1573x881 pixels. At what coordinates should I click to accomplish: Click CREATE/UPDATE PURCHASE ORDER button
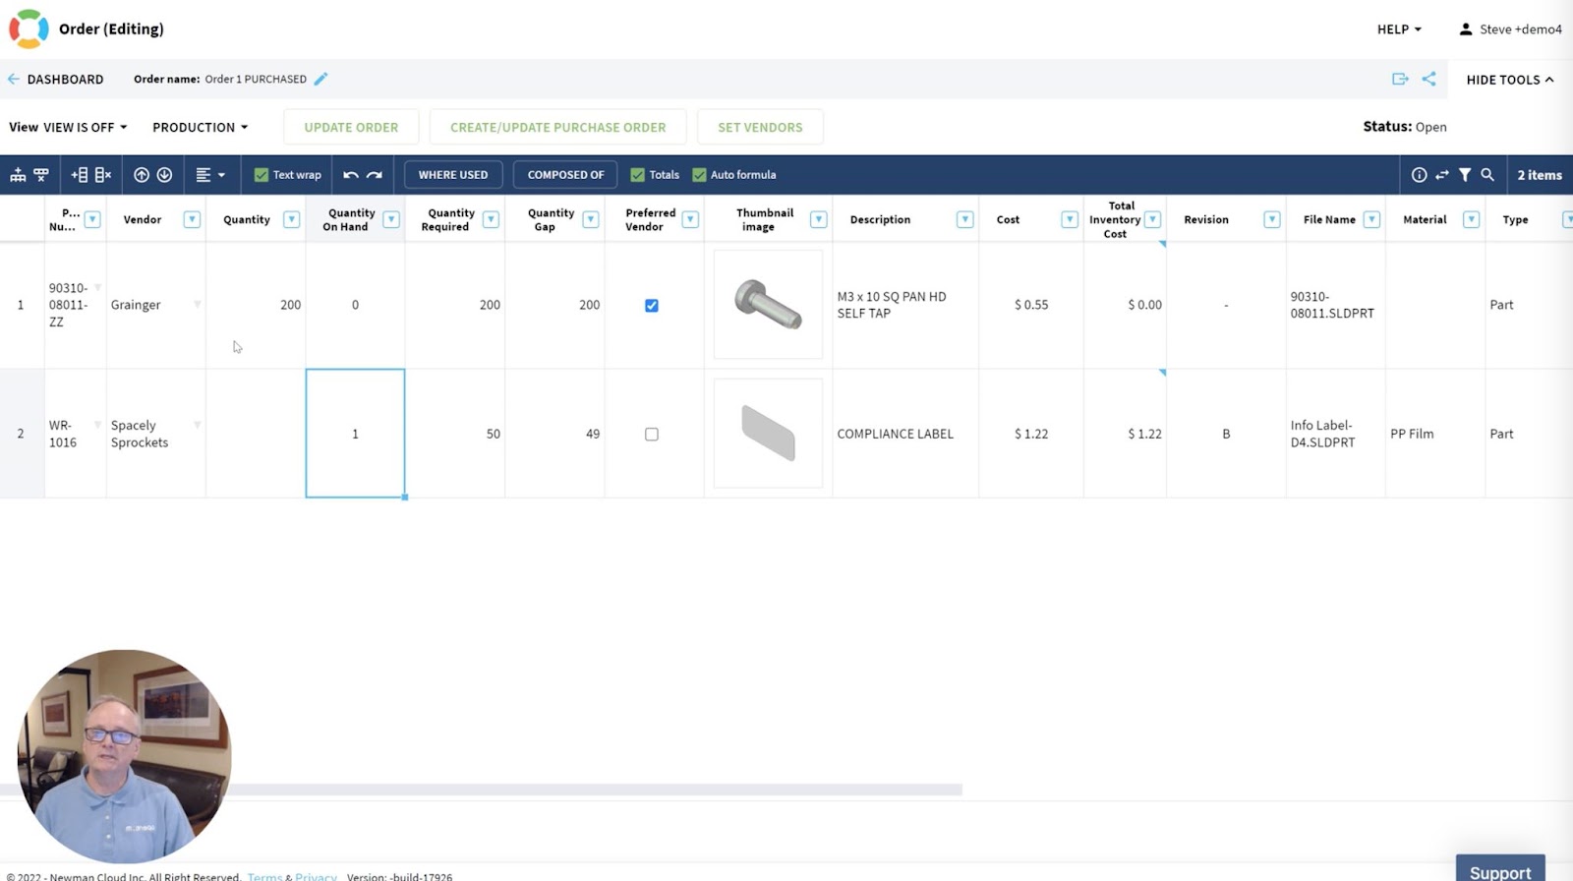point(557,127)
